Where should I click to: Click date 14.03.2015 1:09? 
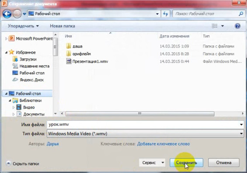[x=174, y=46]
